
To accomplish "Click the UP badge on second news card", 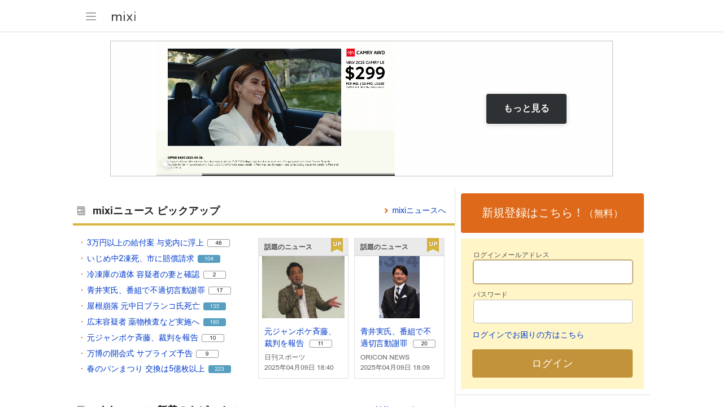I will point(433,245).
